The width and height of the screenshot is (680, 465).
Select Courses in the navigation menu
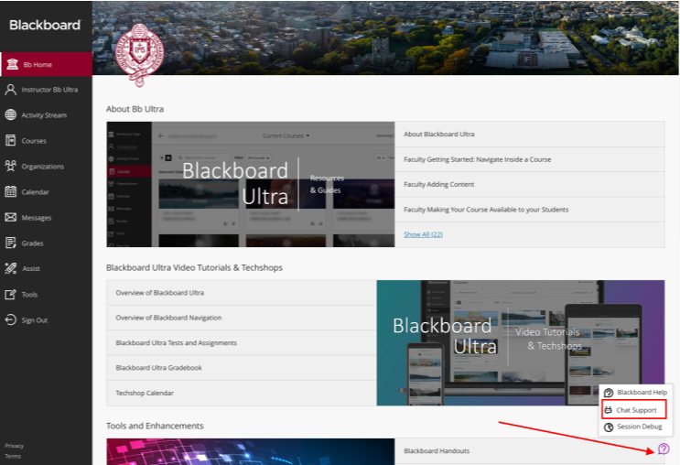[46, 141]
